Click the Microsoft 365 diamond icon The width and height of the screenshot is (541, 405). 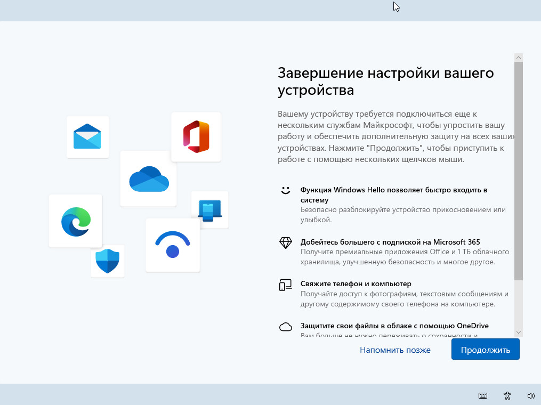point(285,243)
